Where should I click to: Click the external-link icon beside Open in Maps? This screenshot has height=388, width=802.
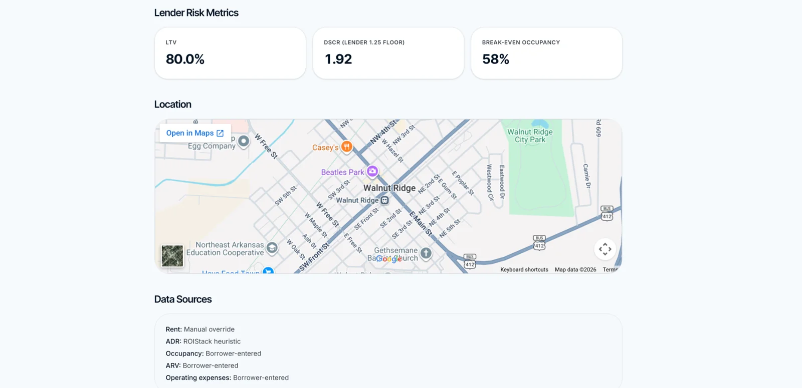(220, 133)
